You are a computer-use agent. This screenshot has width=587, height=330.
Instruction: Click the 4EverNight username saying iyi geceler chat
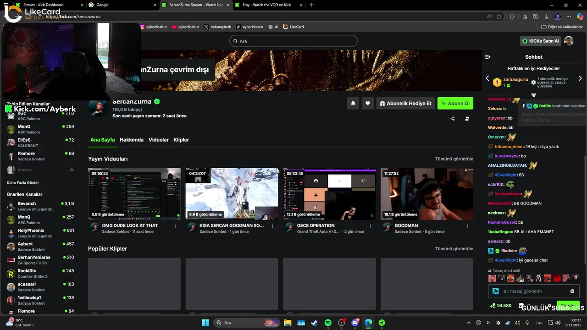click(506, 260)
